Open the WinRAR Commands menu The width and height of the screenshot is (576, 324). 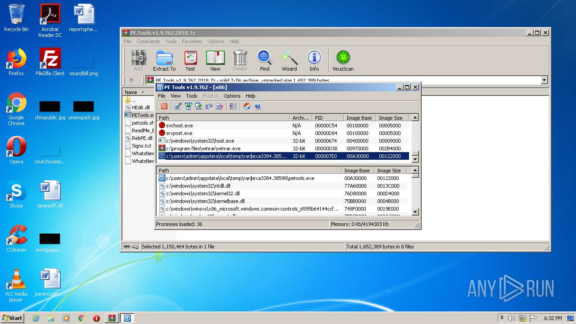148,41
